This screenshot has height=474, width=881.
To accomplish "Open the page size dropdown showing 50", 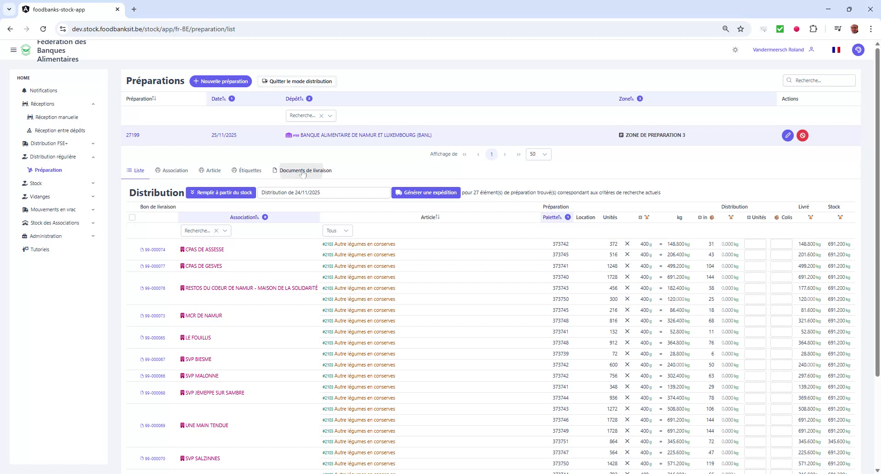I will click(538, 154).
